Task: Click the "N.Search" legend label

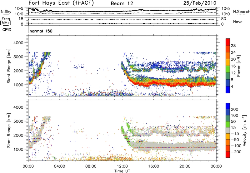Action: pos(241,12)
